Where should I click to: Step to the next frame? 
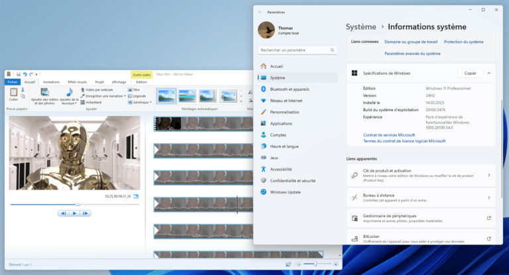pos(86,213)
